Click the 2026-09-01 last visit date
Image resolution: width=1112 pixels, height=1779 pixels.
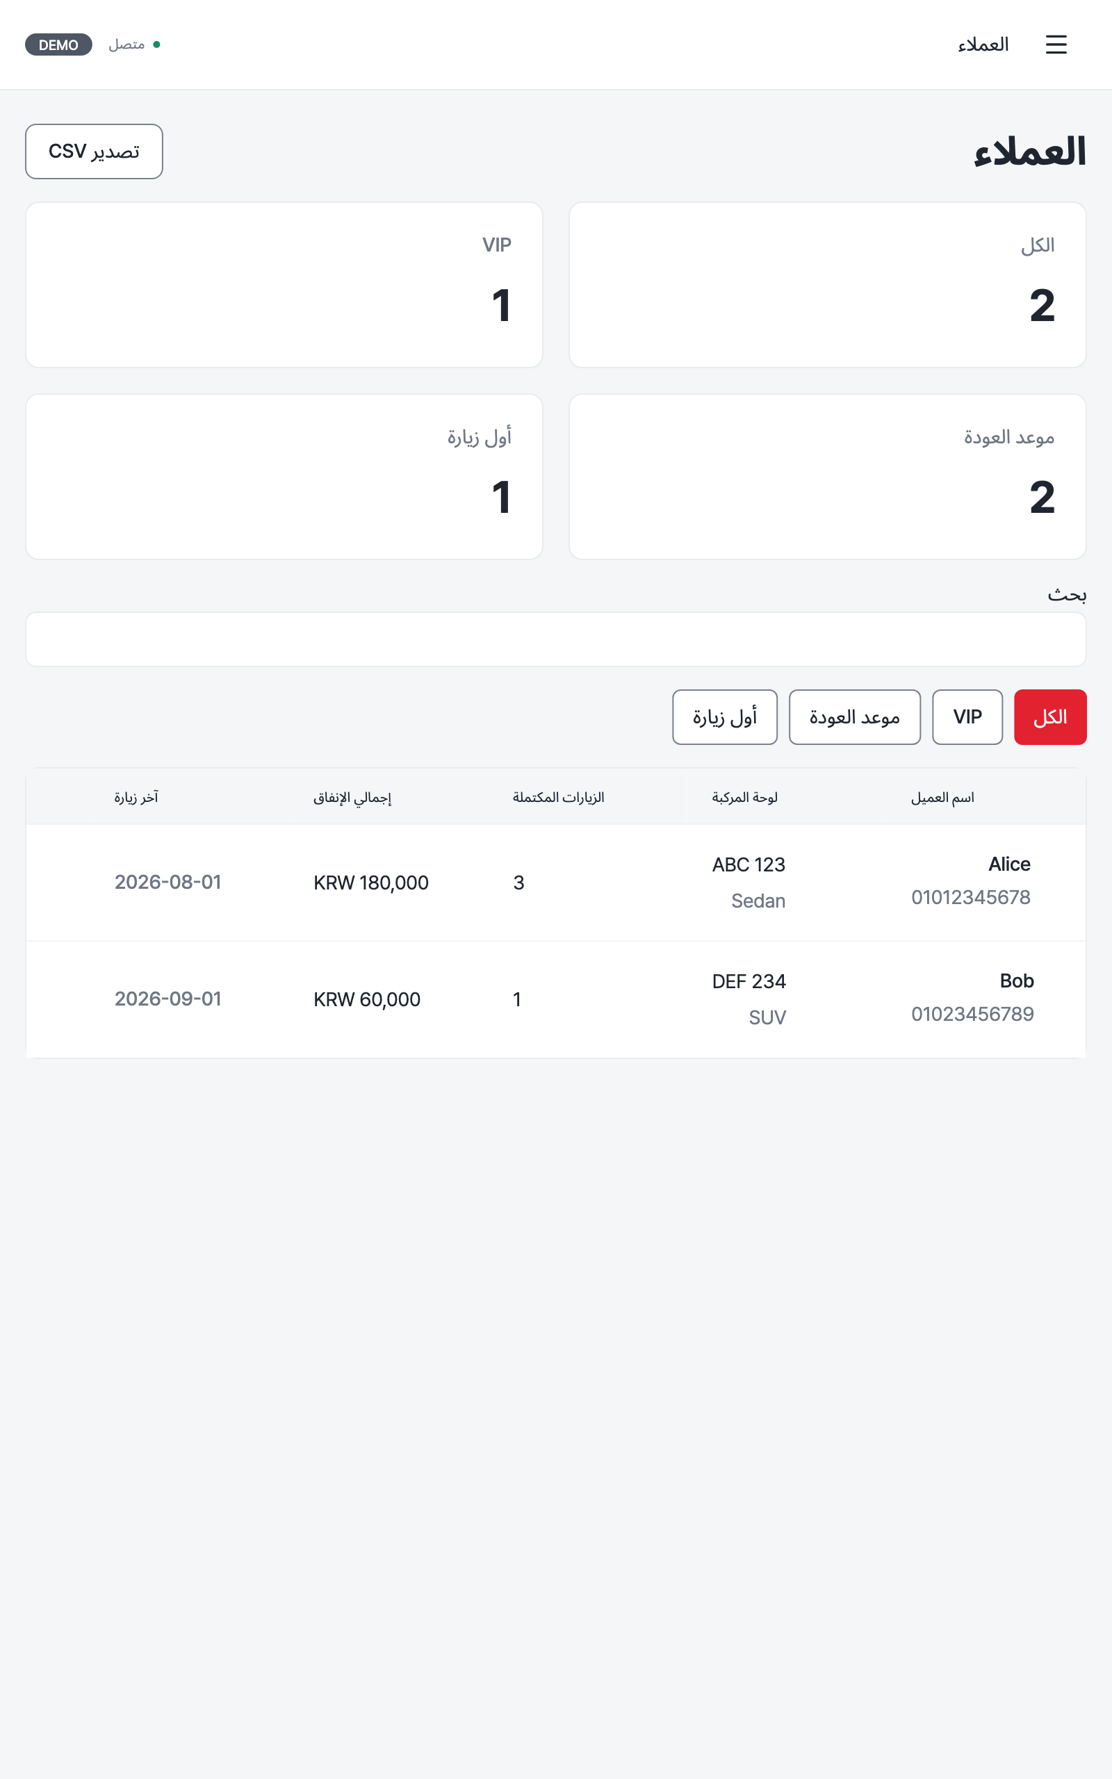pos(167,999)
